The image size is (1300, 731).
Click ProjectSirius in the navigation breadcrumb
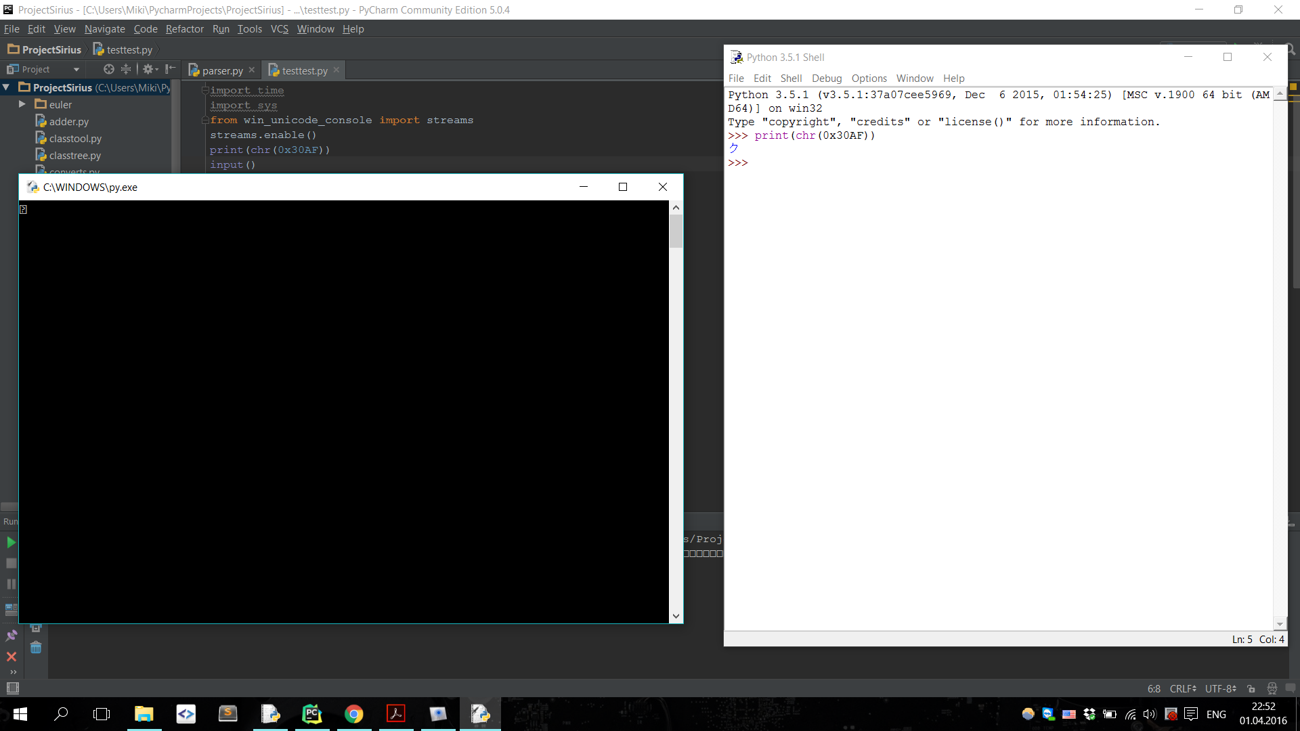point(45,49)
